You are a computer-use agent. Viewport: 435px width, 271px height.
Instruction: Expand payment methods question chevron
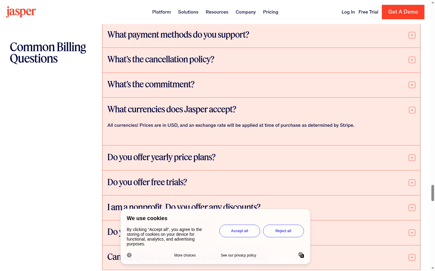tap(412, 35)
